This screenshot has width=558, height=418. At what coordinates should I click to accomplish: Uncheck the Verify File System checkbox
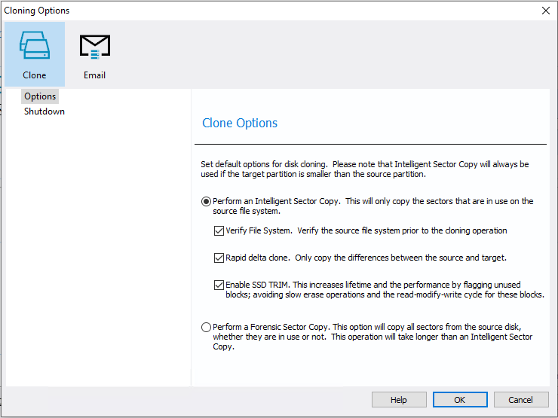[219, 230]
